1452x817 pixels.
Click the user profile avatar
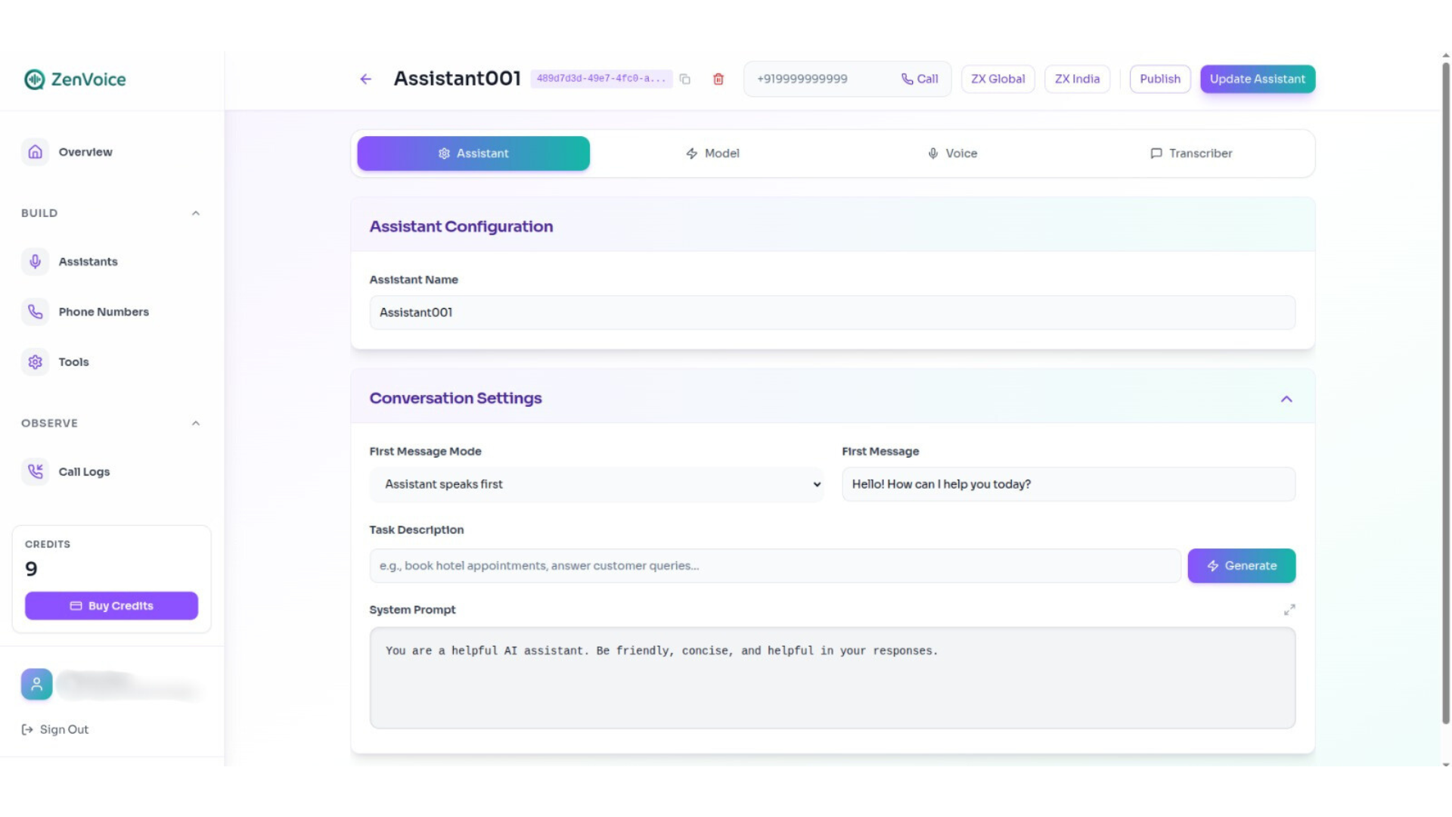click(36, 684)
